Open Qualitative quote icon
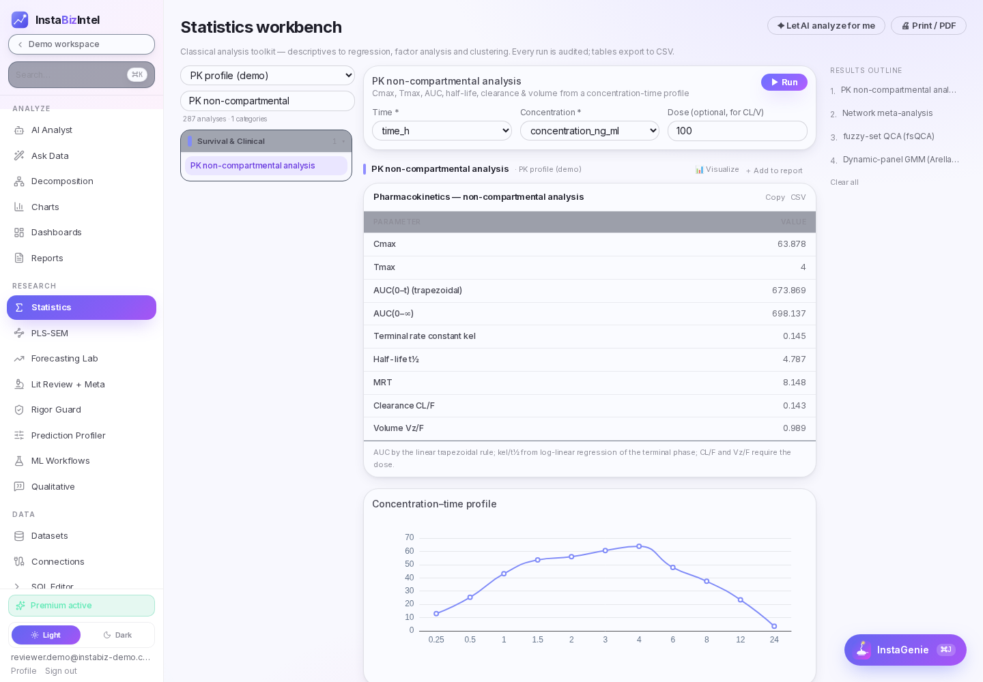This screenshot has width=983, height=682. pos(19,486)
